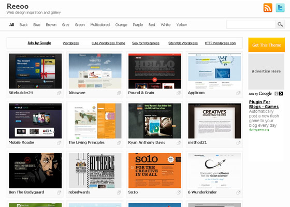Open external link icon for Mobile Roadie

tap(59, 143)
